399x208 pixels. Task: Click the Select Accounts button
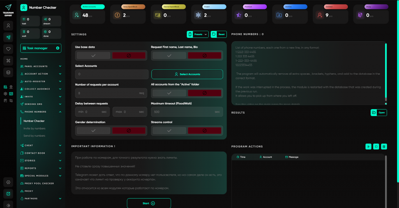coord(187,74)
